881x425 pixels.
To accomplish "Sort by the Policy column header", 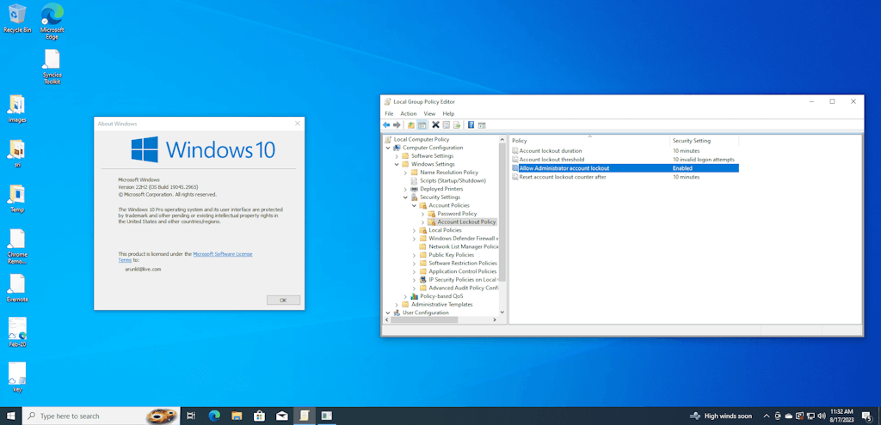I will pos(590,141).
